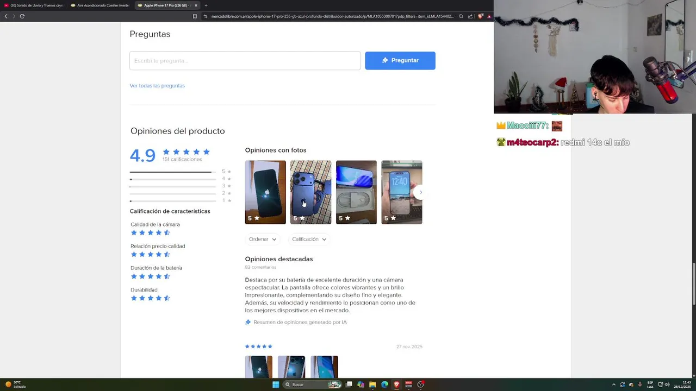The width and height of the screenshot is (696, 391).
Task: Click the Escribí tu pregunta input field
Action: (x=245, y=61)
